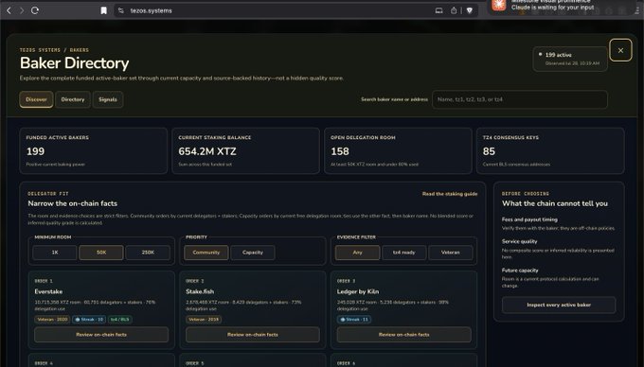Viewport: 644px width, 367px height.
Task: Set minimum room to 50K
Action: (101, 253)
